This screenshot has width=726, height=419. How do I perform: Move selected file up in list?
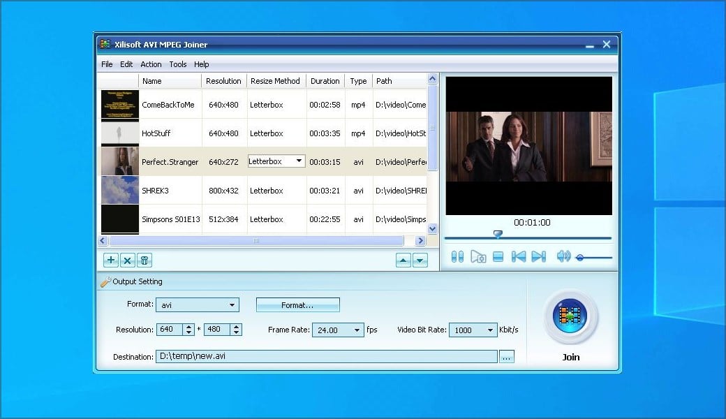403,260
